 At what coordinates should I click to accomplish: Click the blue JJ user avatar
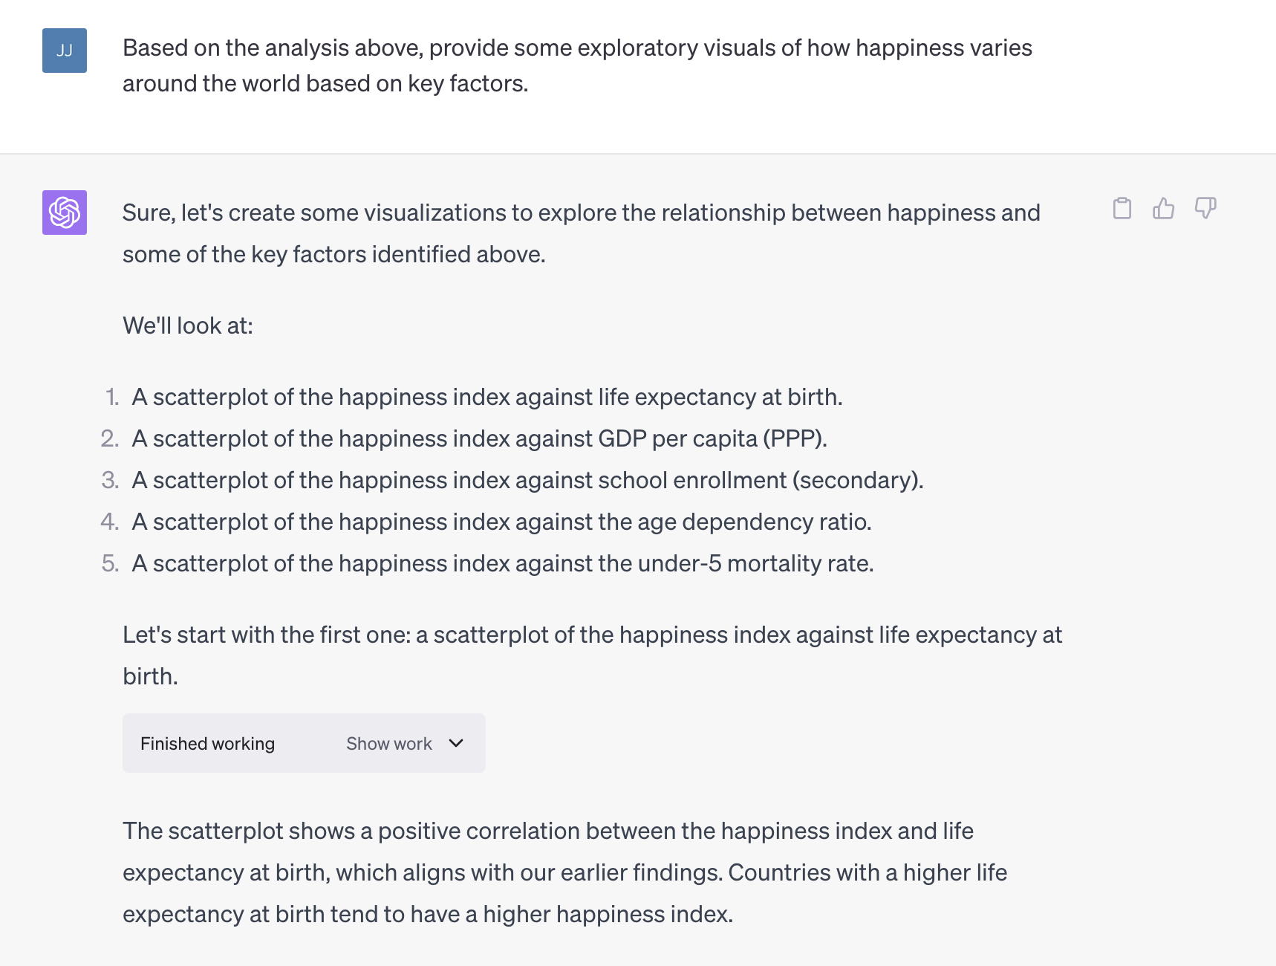pos(65,51)
